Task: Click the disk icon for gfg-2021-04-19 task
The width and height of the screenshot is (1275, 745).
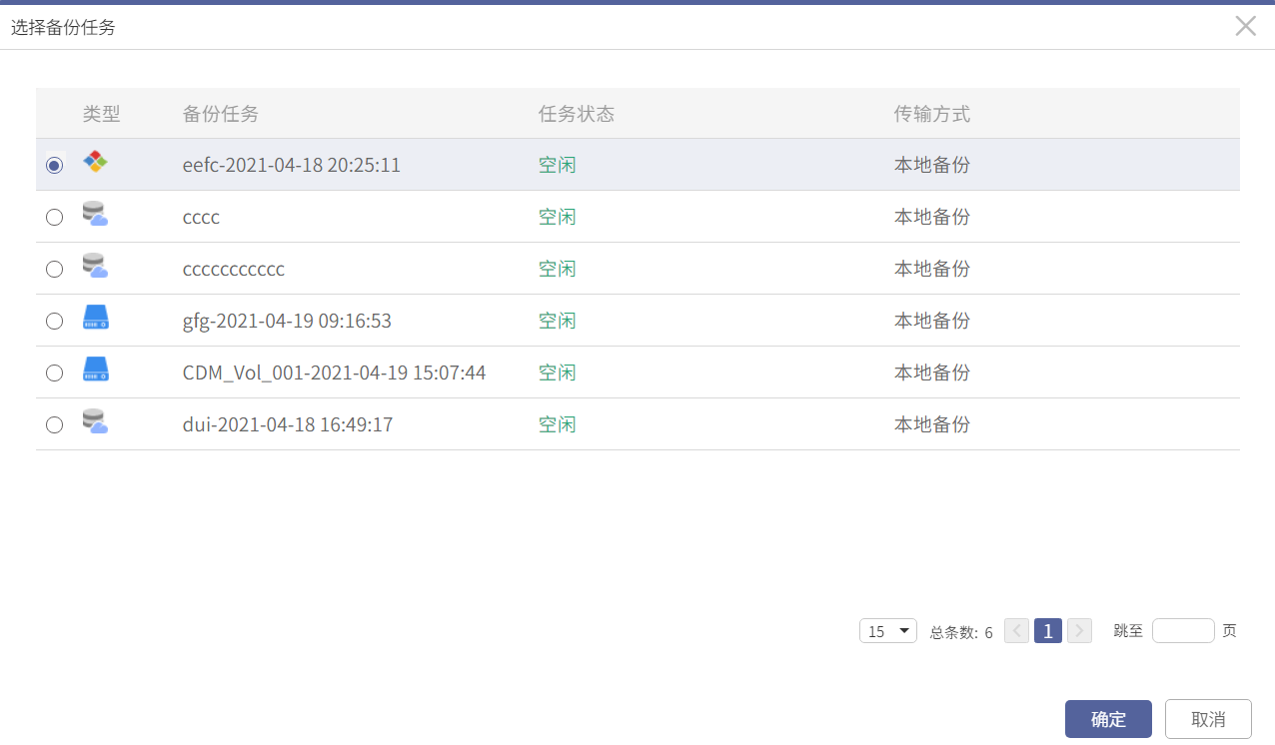Action: point(95,318)
